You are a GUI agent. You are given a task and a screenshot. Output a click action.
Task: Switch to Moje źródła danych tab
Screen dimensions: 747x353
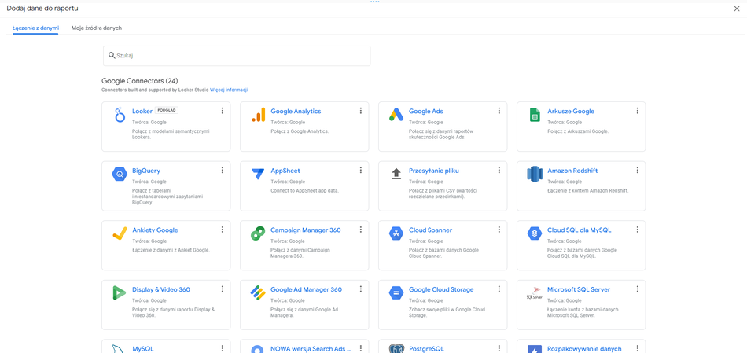coord(97,28)
